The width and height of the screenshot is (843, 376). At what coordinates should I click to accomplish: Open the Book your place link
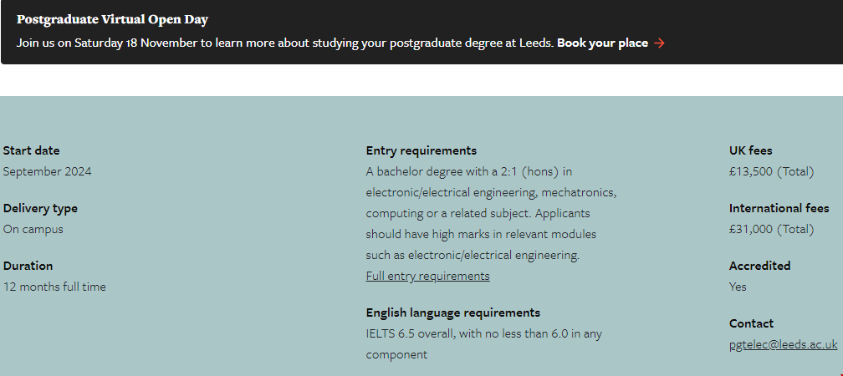coord(602,43)
